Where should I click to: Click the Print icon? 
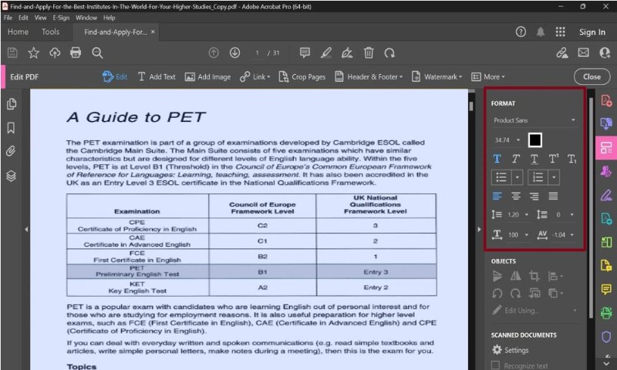point(76,52)
